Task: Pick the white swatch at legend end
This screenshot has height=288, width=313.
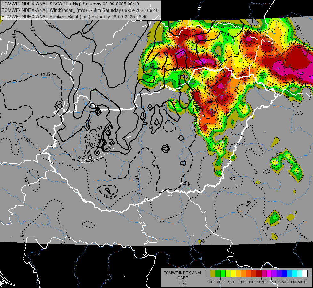Action: point(305,274)
